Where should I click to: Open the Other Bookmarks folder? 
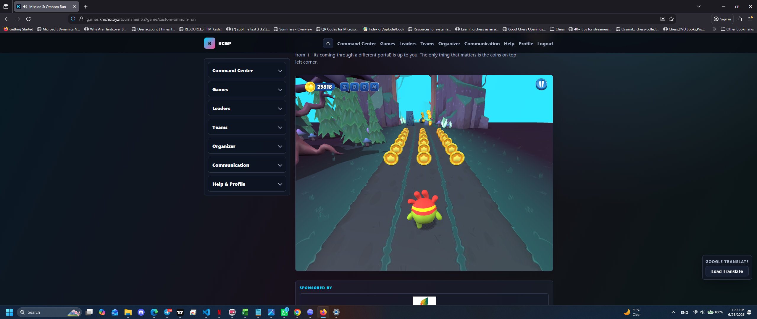click(x=737, y=29)
